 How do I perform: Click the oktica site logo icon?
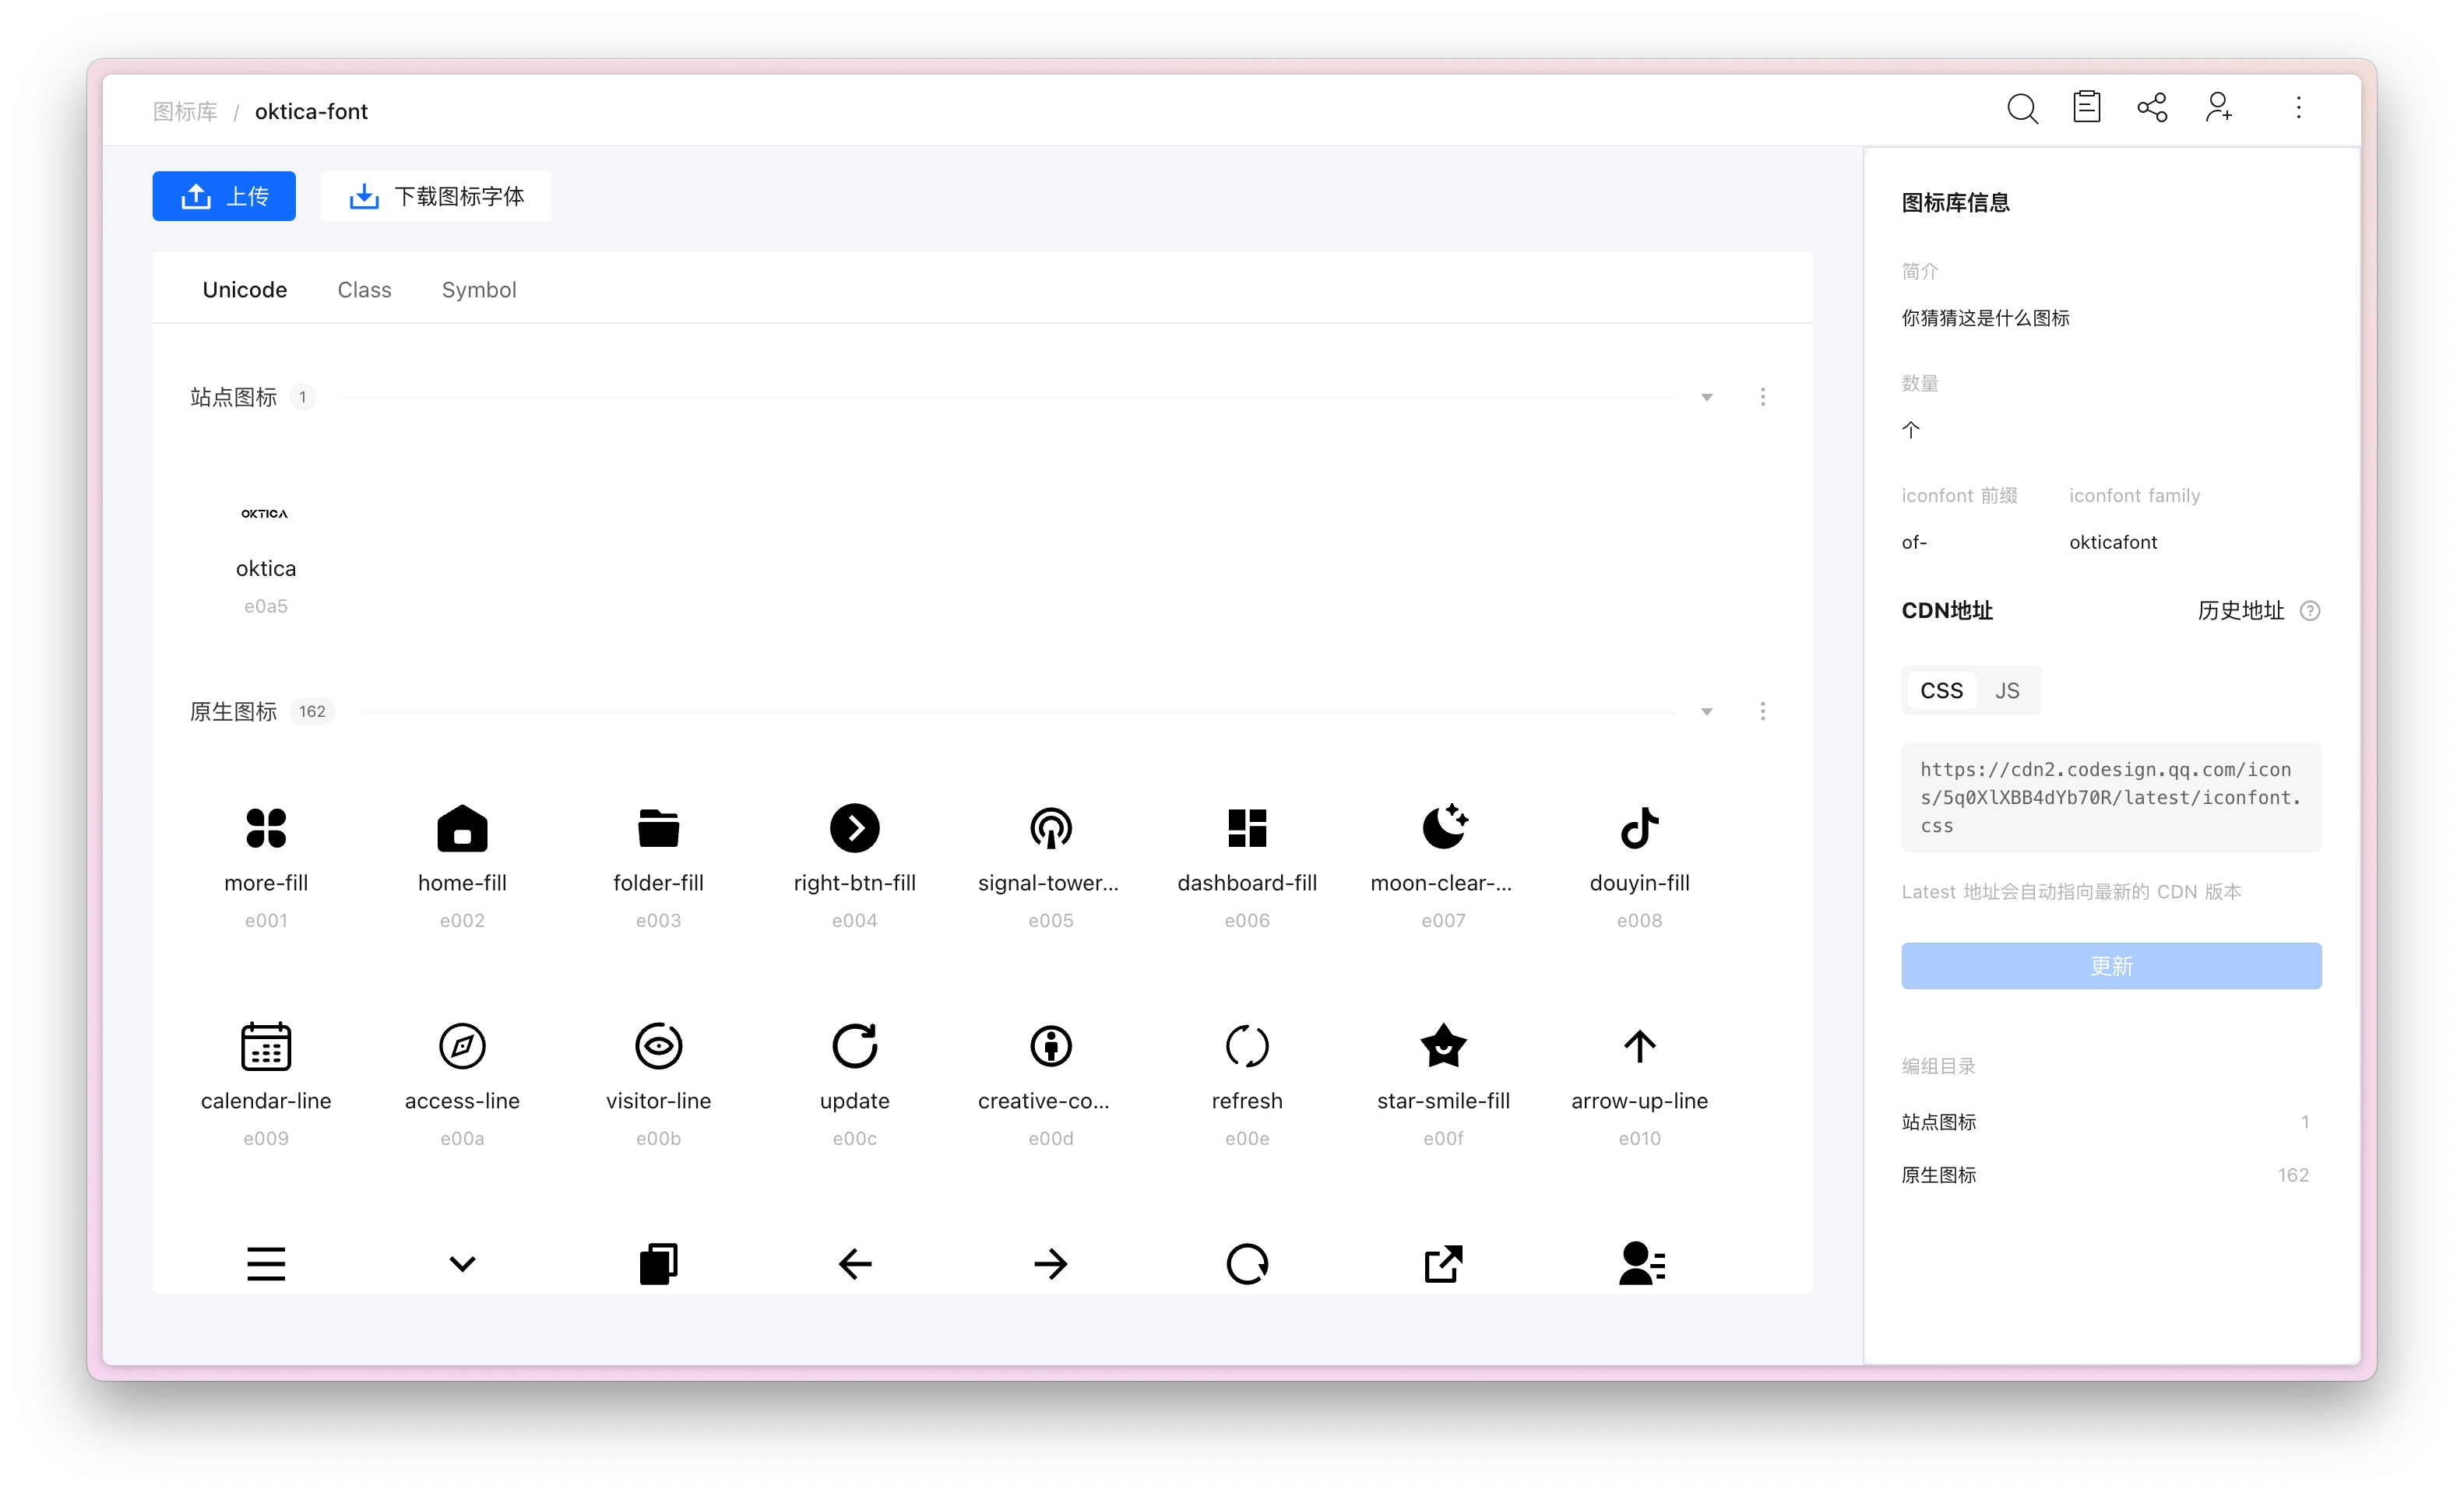(265, 514)
